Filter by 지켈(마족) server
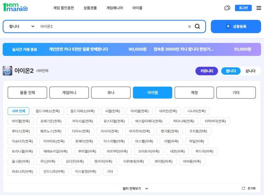Screen dimensions: 264x195 (171, 141)
